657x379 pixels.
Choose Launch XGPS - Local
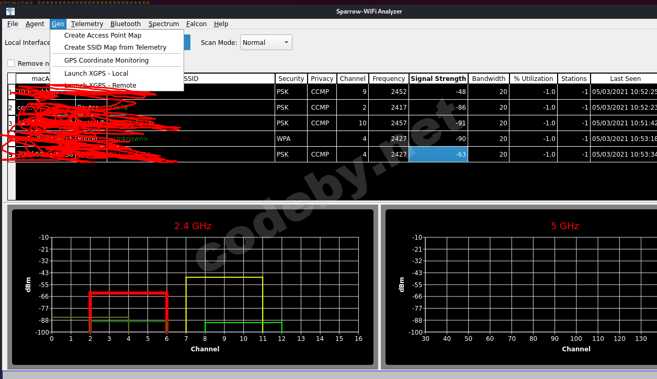coord(96,74)
